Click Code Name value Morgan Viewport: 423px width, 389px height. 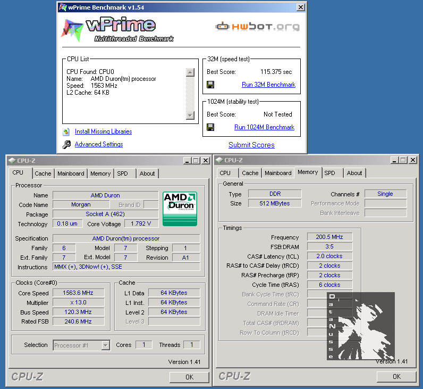pyautogui.click(x=81, y=204)
